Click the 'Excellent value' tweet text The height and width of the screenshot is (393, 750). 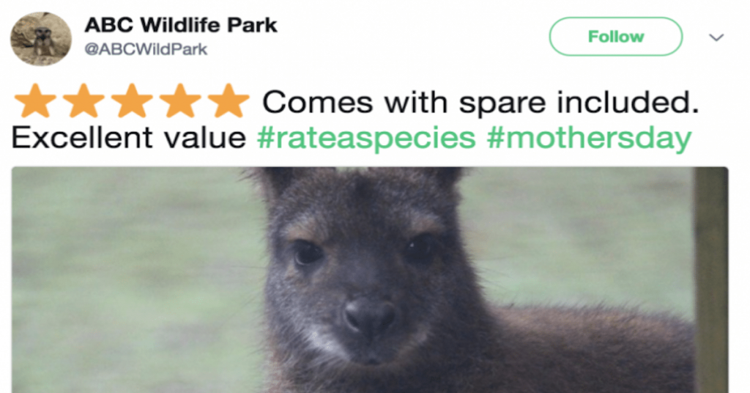pos(129,138)
